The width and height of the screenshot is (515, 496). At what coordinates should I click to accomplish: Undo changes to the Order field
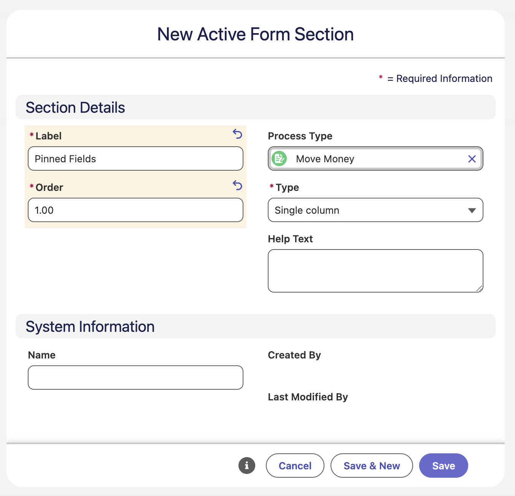(237, 186)
